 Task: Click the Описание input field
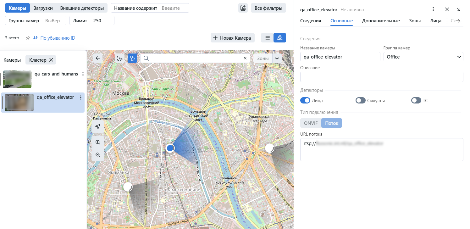[x=382, y=77]
